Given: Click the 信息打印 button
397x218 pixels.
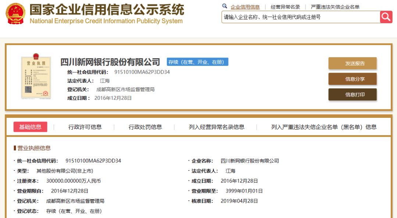Looking at the screenshot, I should pyautogui.click(x=353, y=94).
